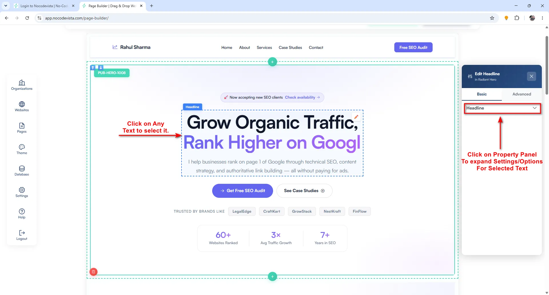Click the blue Headline tag label

point(192,107)
